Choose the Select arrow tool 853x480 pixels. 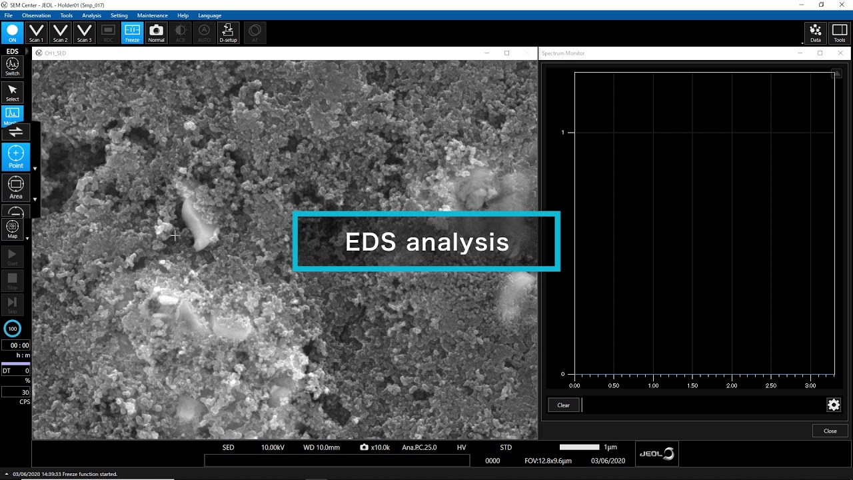coord(12,93)
